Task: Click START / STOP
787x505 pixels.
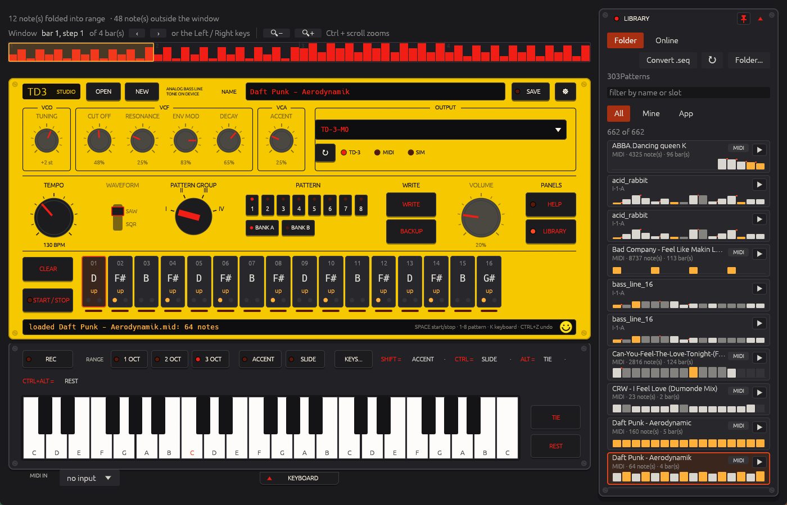Action: [x=48, y=300]
